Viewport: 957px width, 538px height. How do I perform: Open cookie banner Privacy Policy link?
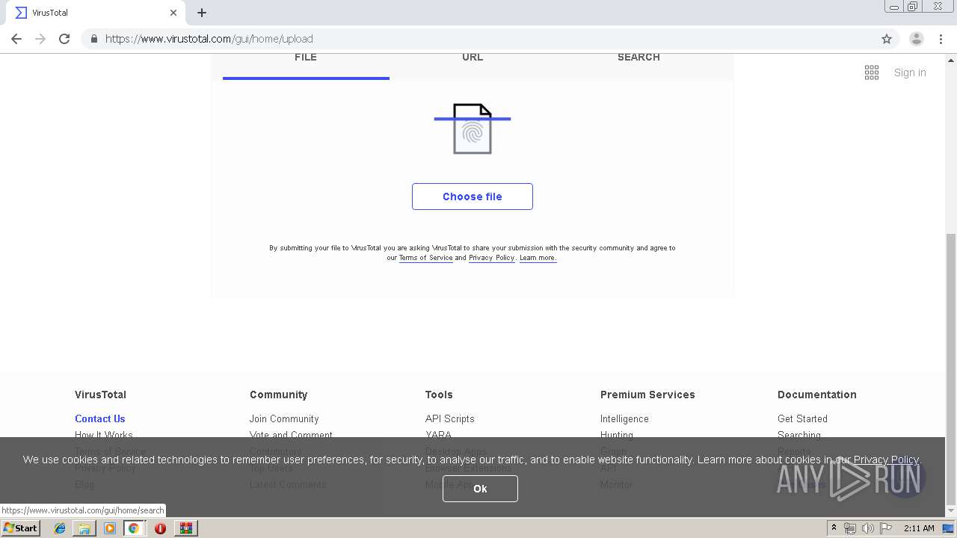click(x=886, y=460)
